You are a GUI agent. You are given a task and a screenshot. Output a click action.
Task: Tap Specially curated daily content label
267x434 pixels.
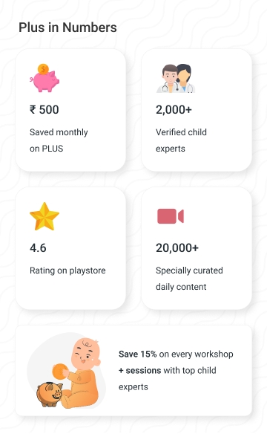click(x=189, y=279)
